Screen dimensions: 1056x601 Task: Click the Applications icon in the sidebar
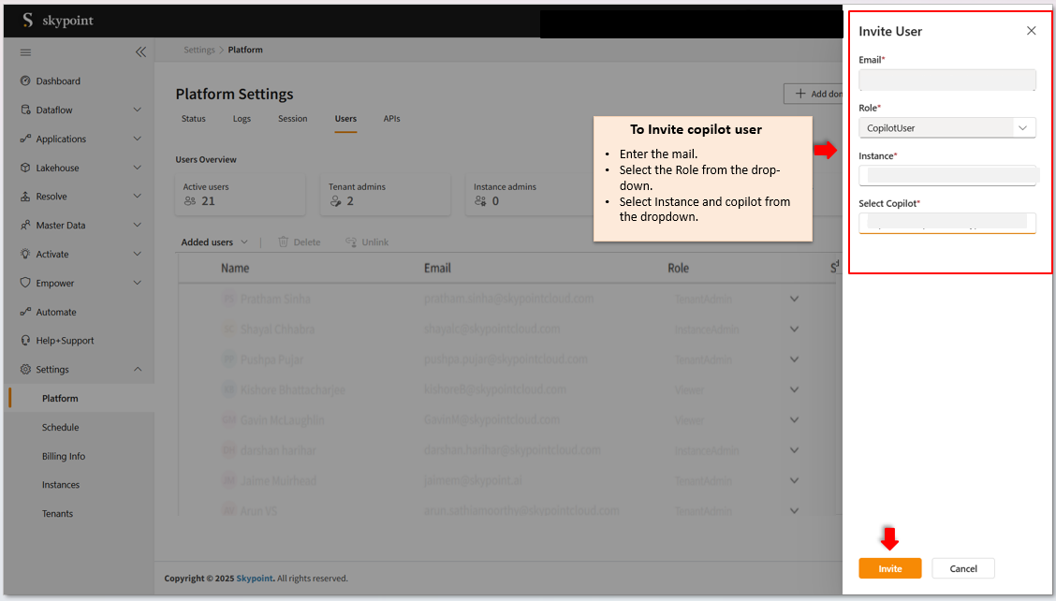(x=25, y=139)
